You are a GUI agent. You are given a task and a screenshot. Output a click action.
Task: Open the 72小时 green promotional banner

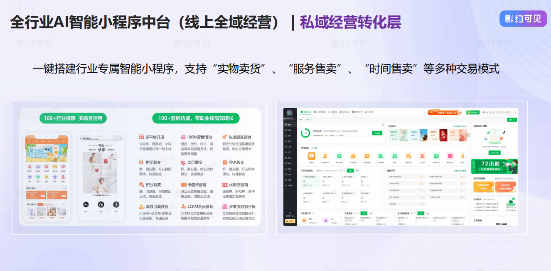pyautogui.click(x=494, y=166)
